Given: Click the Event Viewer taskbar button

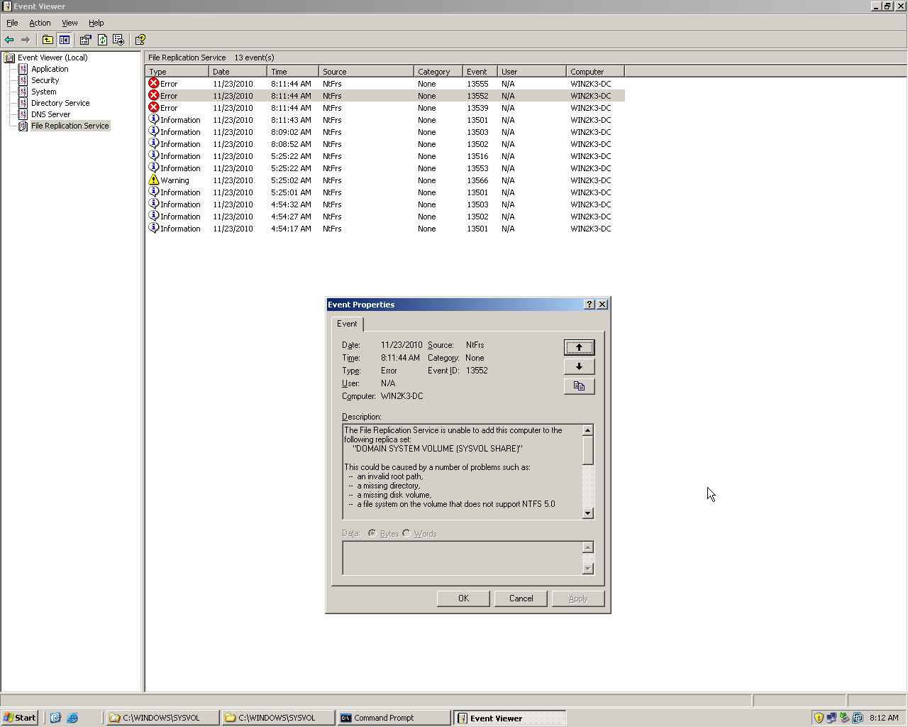Looking at the screenshot, I should coord(509,718).
